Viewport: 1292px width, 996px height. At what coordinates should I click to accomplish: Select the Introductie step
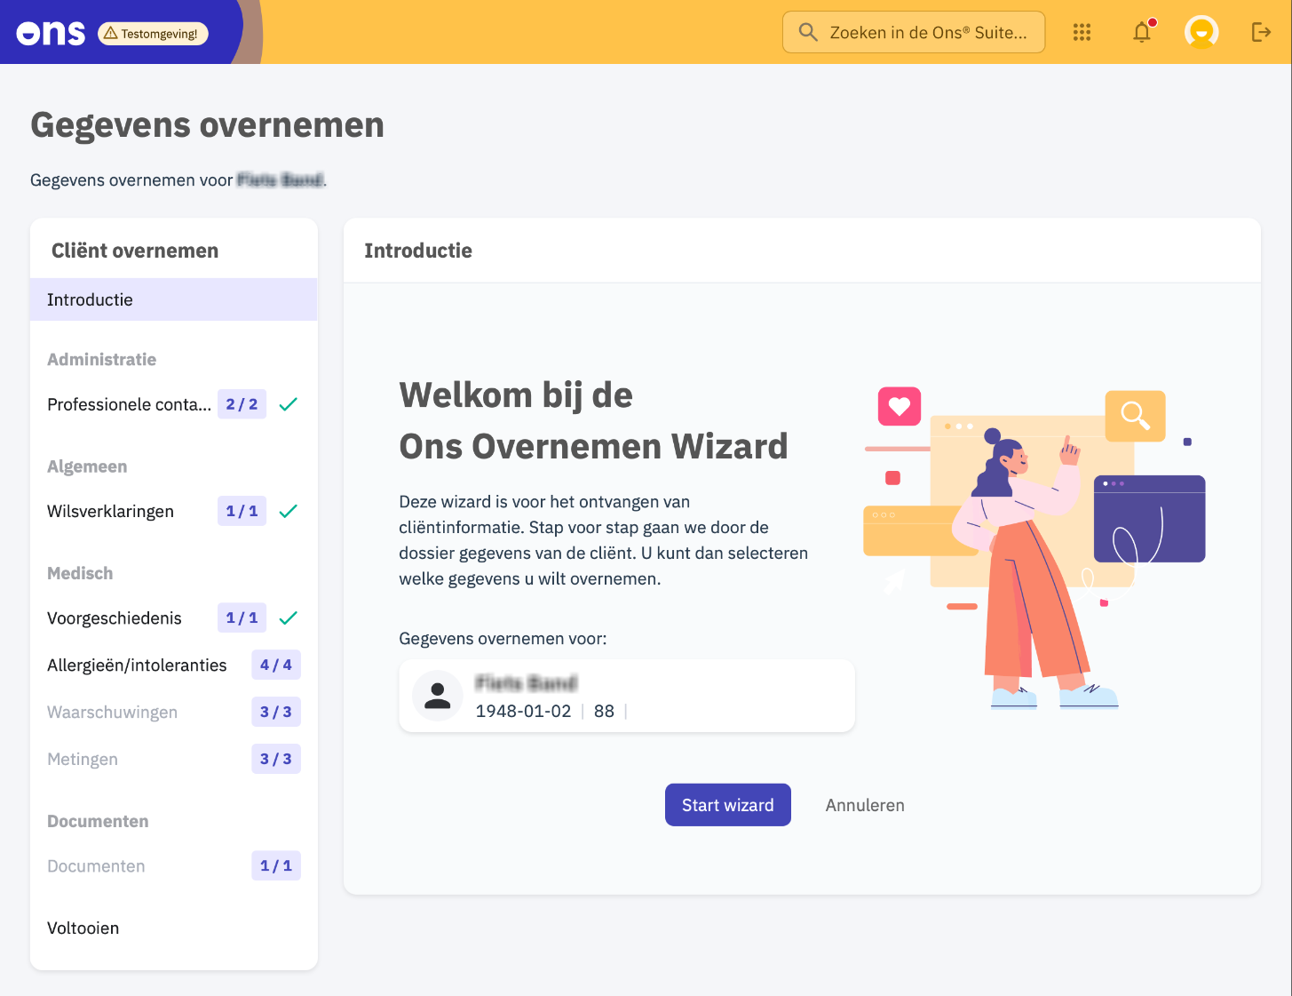[174, 299]
